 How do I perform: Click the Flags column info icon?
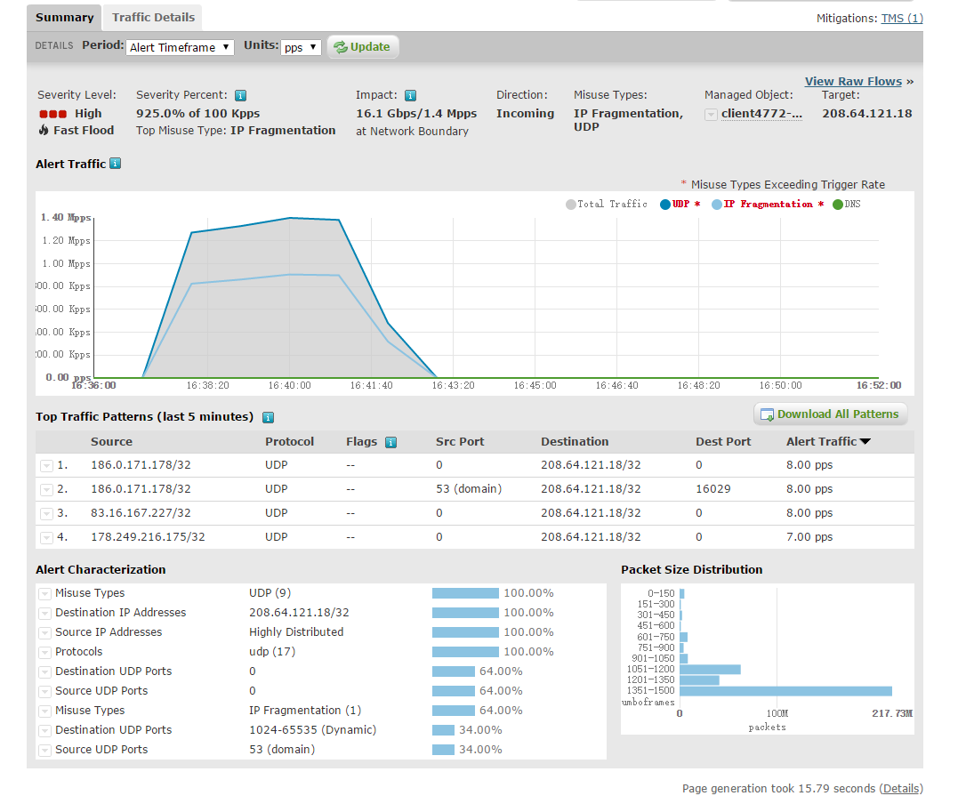pyautogui.click(x=390, y=442)
